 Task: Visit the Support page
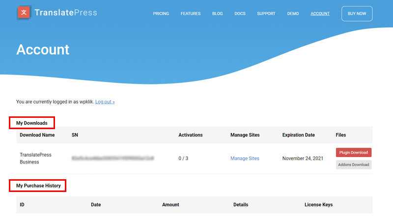click(266, 14)
